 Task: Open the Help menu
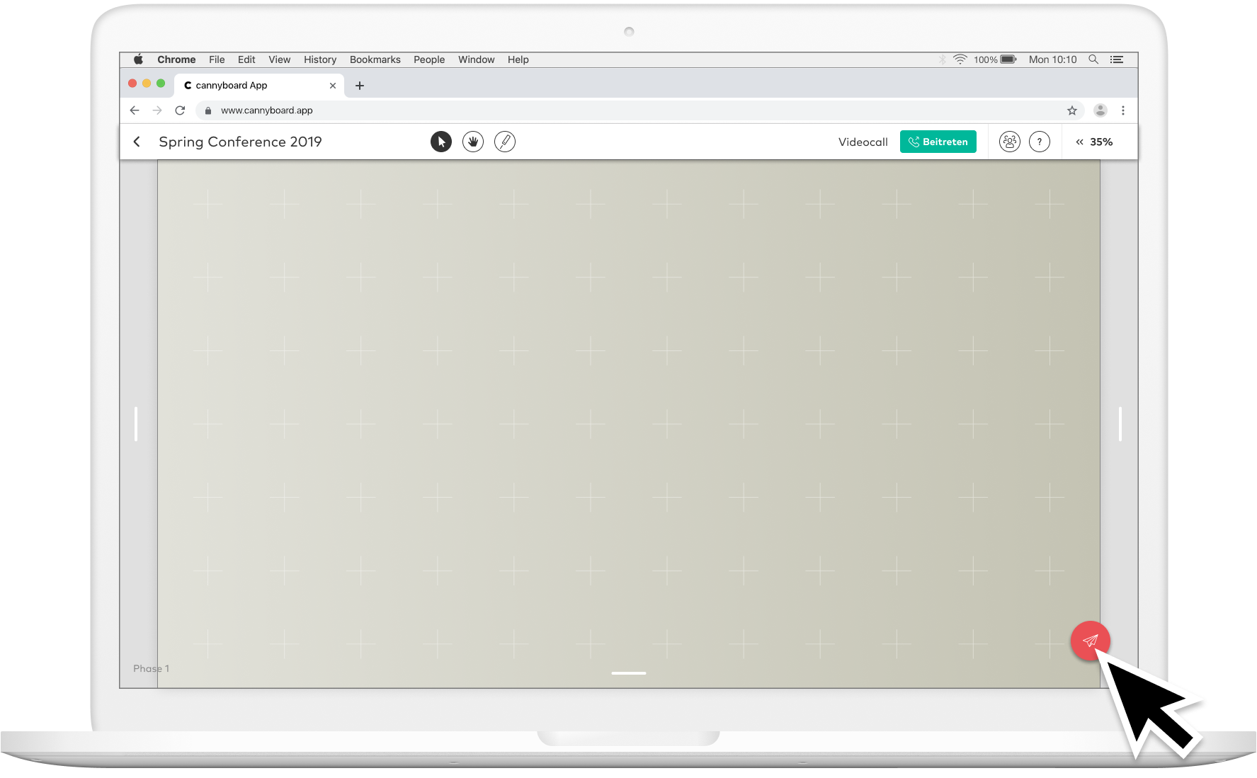coord(518,59)
